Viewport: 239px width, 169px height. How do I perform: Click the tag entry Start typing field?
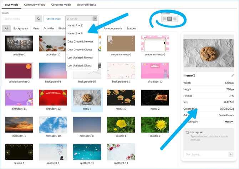click(205, 154)
